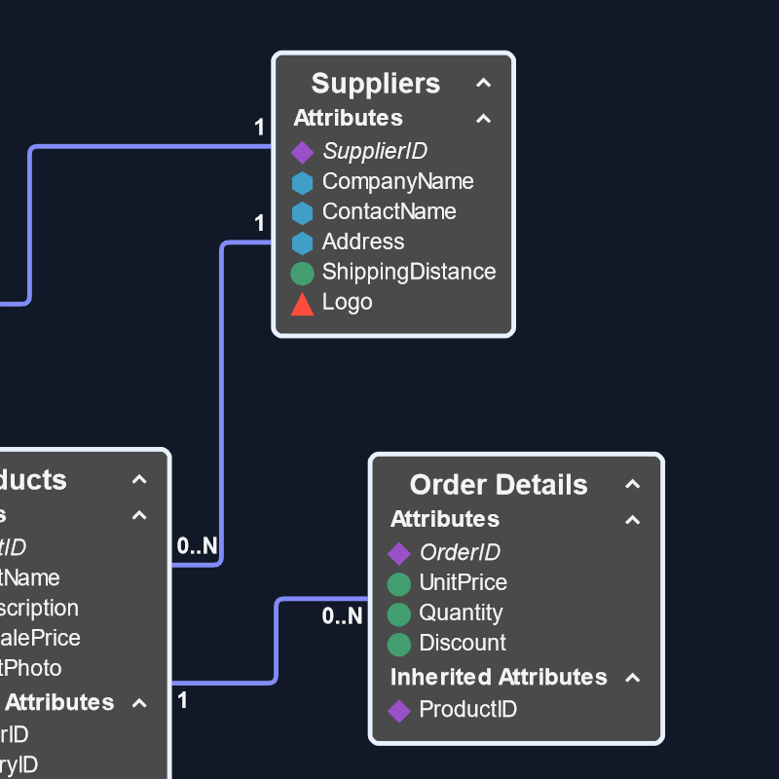779x779 pixels.
Task: Click the diamond icon beside inherited ProductID
Action: [x=397, y=711]
